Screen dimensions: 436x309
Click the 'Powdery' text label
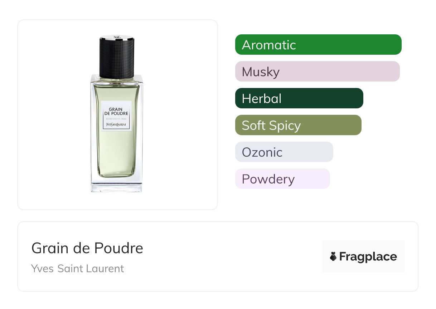tap(268, 179)
